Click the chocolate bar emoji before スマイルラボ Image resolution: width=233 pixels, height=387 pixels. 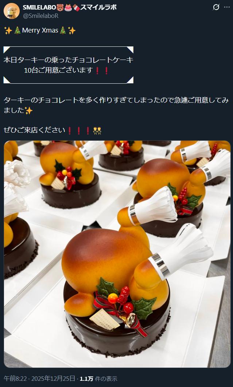[x=76, y=8]
